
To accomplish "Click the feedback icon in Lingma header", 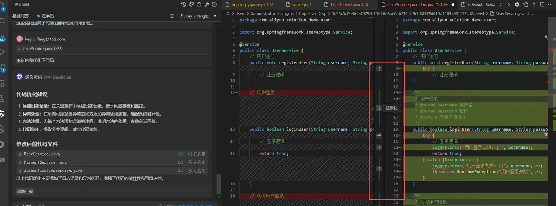I will [x=191, y=5].
